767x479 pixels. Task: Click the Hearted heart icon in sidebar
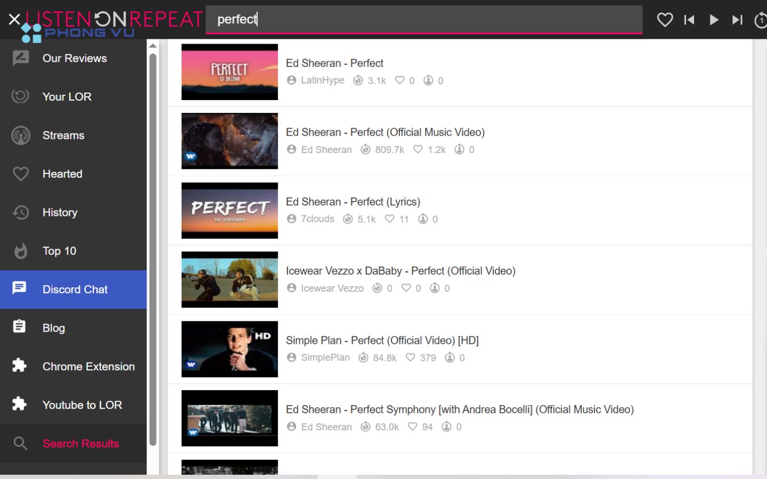click(x=21, y=174)
